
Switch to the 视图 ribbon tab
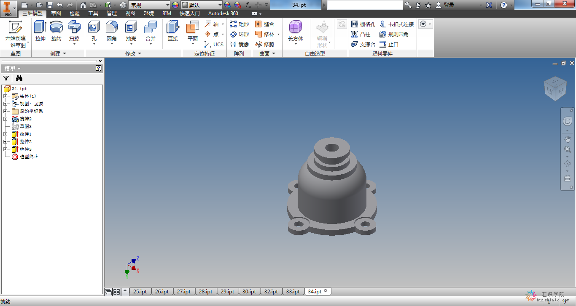tap(130, 13)
